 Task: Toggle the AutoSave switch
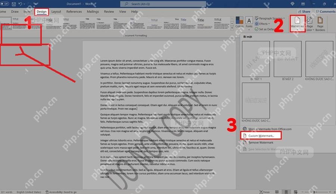[4, 4]
